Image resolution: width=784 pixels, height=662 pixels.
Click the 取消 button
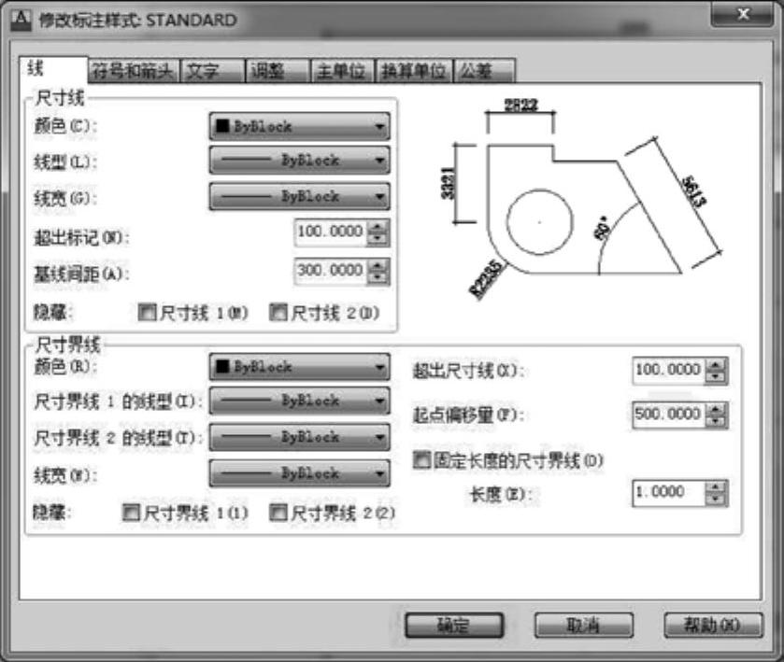point(583,625)
